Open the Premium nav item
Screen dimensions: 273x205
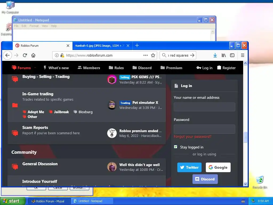click(x=171, y=68)
